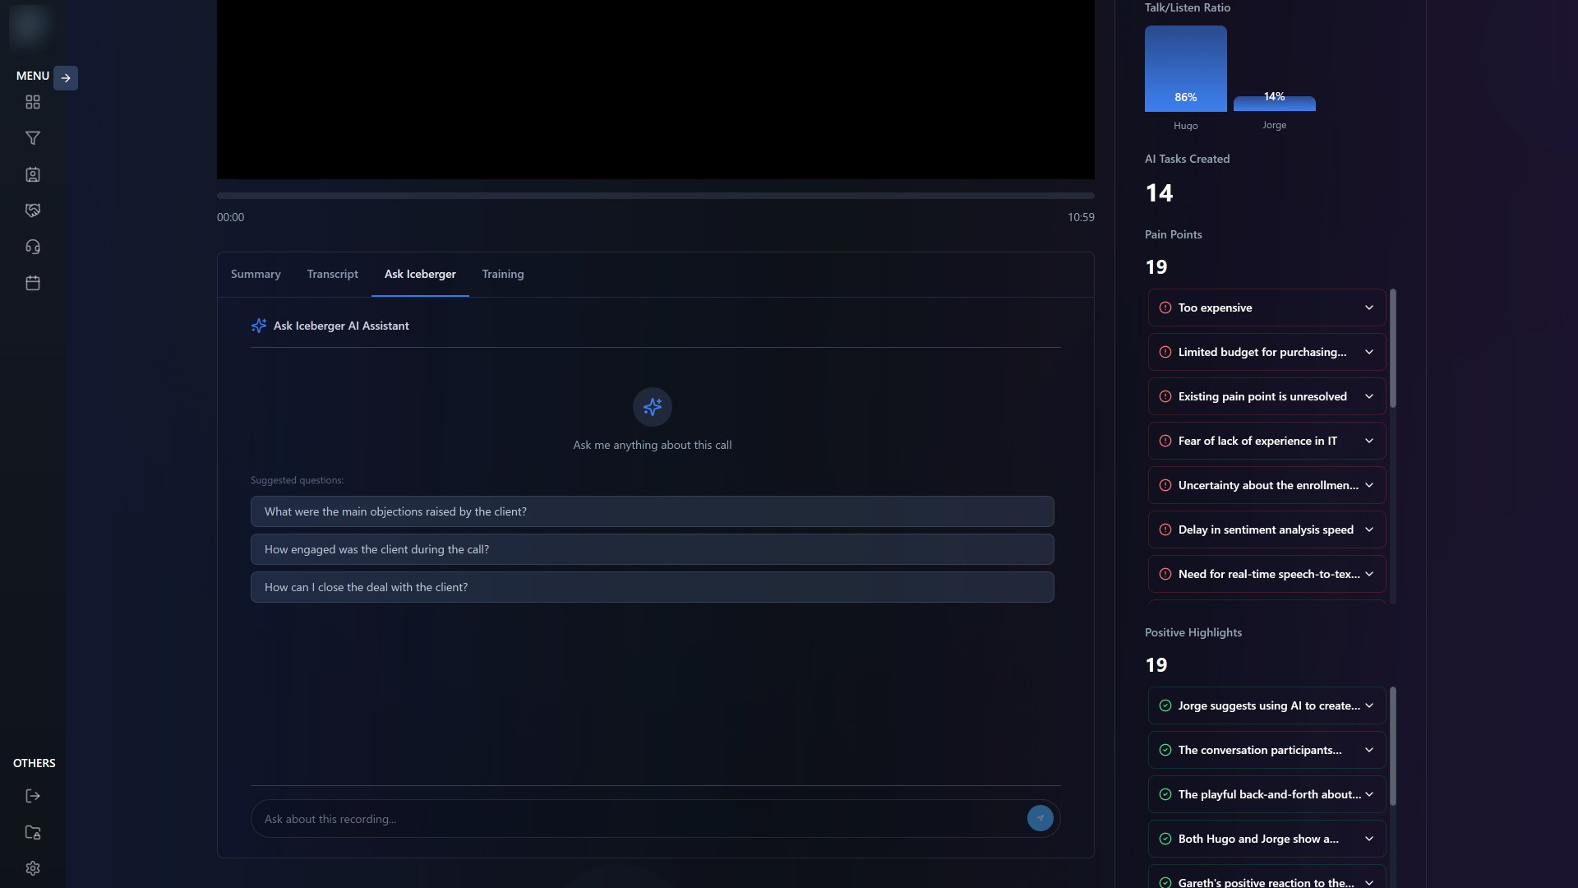
Task: Expand Both Hugo and Jorge show highlight chevron
Action: (1369, 839)
